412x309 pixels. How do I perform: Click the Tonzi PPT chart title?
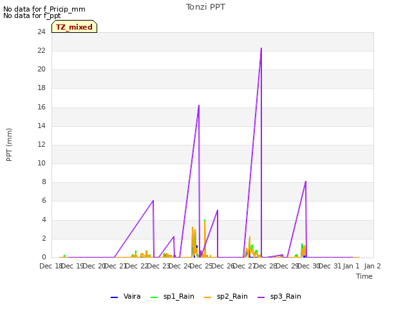pyautogui.click(x=205, y=7)
